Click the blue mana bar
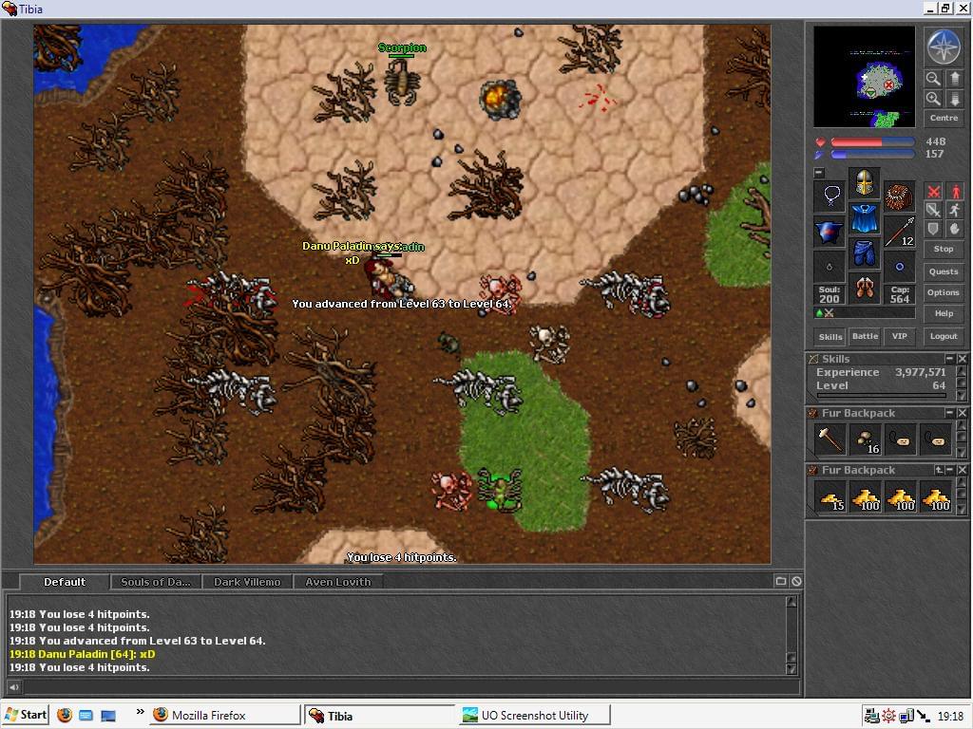The height and width of the screenshot is (729, 973). [x=872, y=154]
